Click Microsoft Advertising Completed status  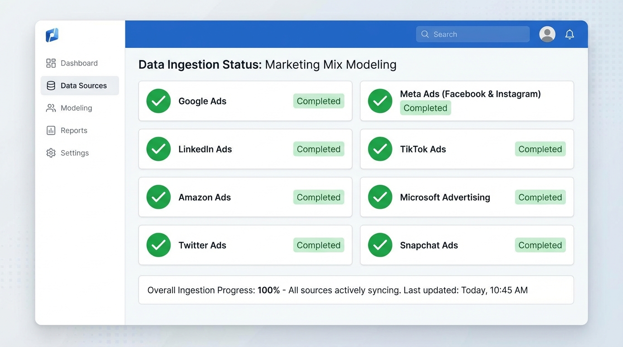click(540, 197)
